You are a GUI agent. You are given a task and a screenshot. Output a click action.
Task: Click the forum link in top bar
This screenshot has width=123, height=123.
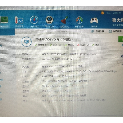tap(109, 13)
